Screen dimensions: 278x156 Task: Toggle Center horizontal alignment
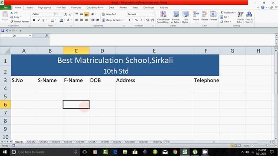(81, 20)
